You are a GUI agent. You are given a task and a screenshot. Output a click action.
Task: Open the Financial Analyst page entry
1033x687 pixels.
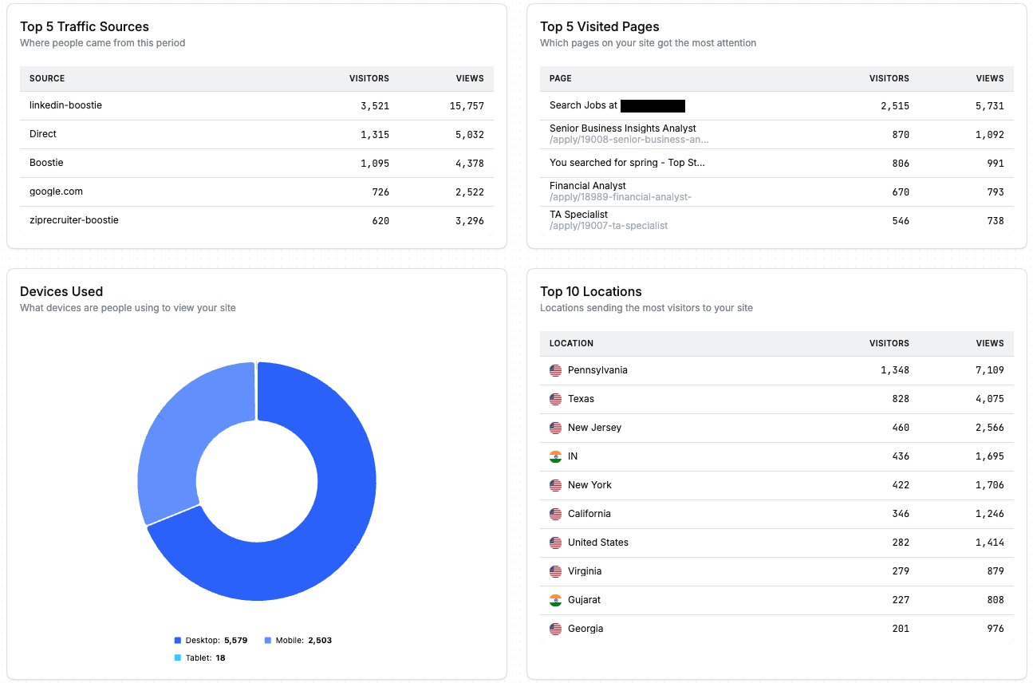coord(588,186)
